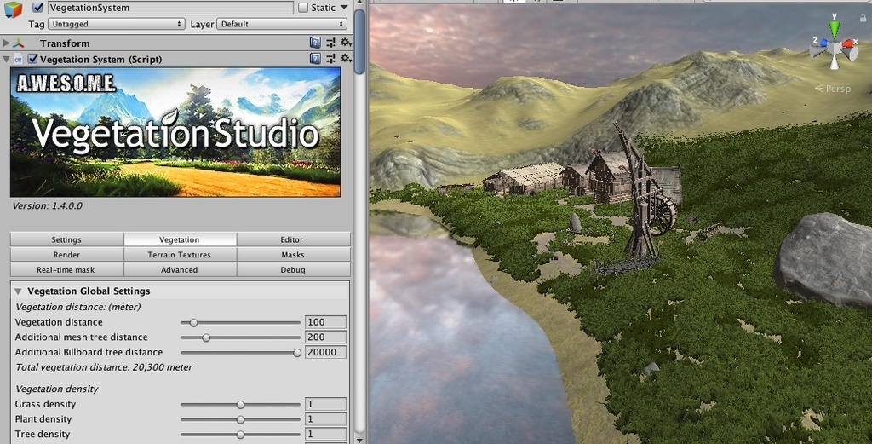
Task: Collapse Vegetation Global Settings section
Action: tap(18, 291)
